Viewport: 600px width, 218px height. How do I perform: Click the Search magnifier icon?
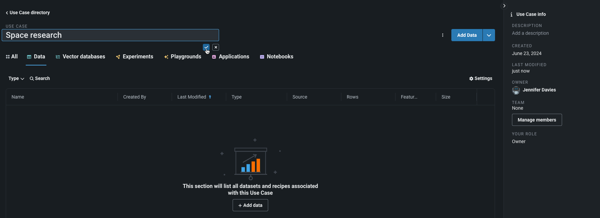(x=32, y=79)
